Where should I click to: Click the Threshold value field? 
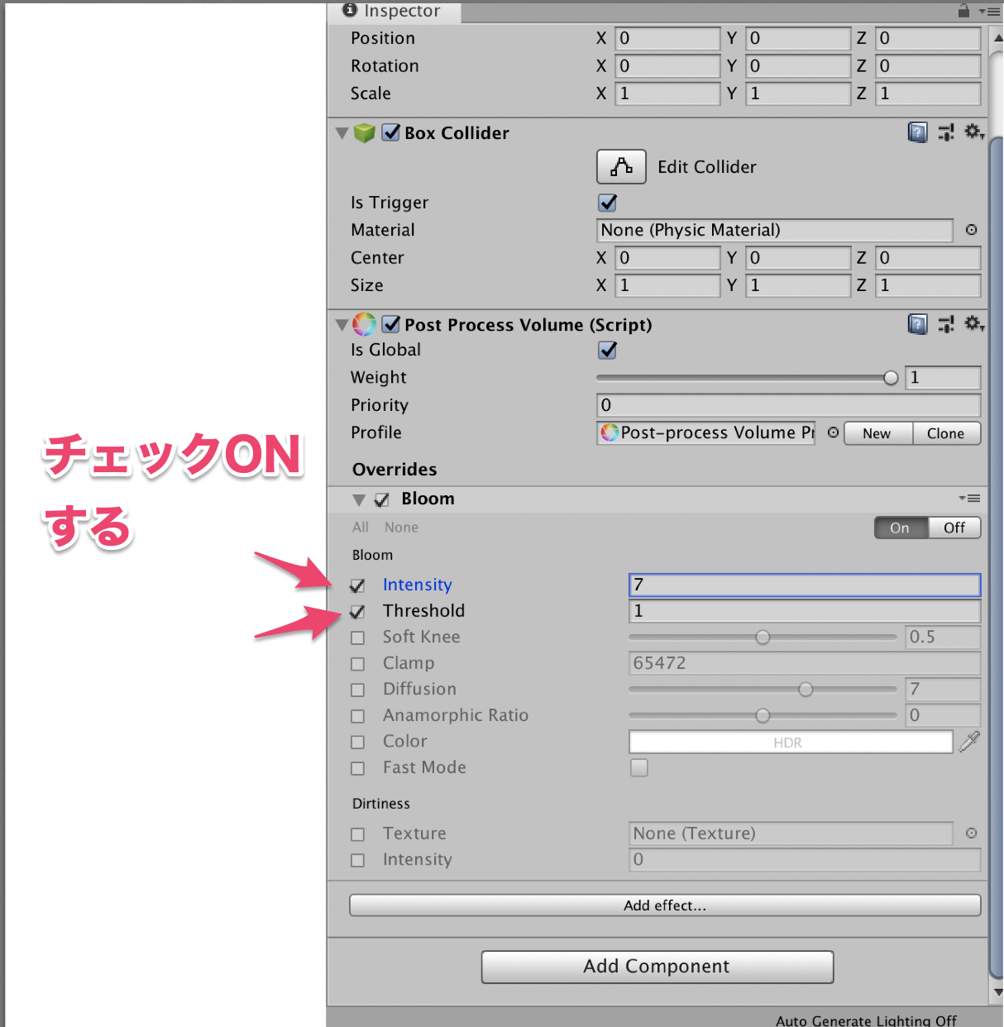tap(805, 611)
